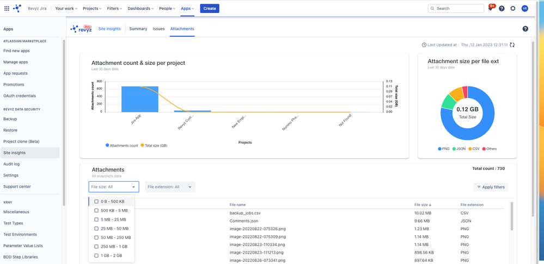Check the 50 MB - 250 MB option
Image resolution: width=544 pixels, height=264 pixels.
[x=96, y=237]
